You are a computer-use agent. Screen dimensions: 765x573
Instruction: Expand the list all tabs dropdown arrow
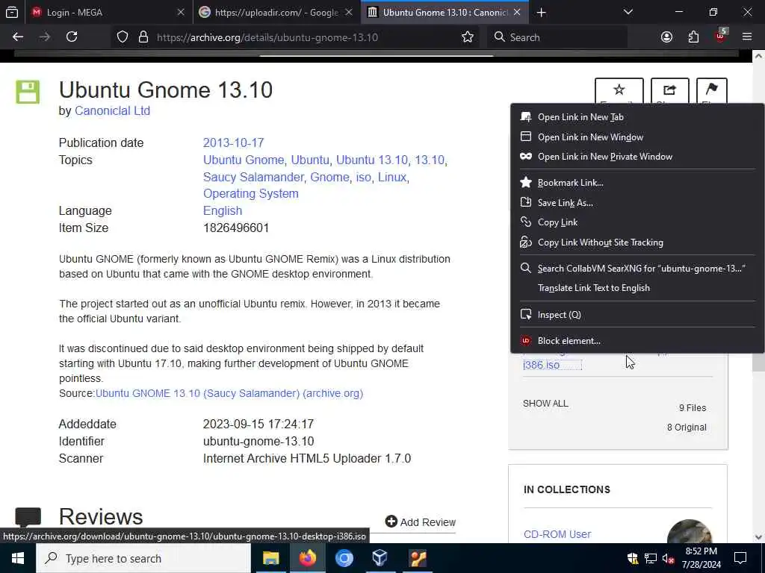tap(628, 12)
